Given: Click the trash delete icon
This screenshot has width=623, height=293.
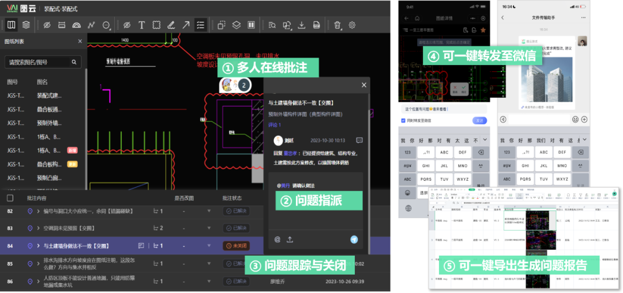Looking at the screenshot, I should [337, 25].
